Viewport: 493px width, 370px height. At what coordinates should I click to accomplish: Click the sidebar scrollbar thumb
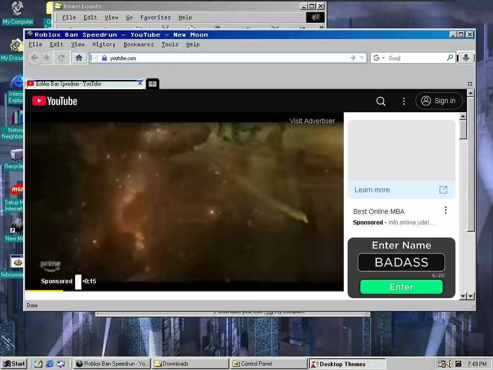tap(463, 129)
